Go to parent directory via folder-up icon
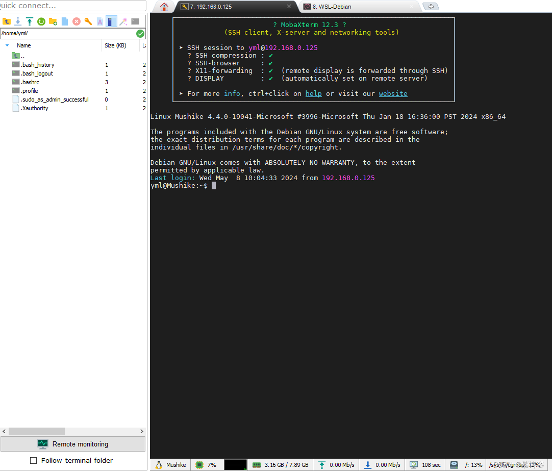The image size is (552, 473). [x=6, y=22]
